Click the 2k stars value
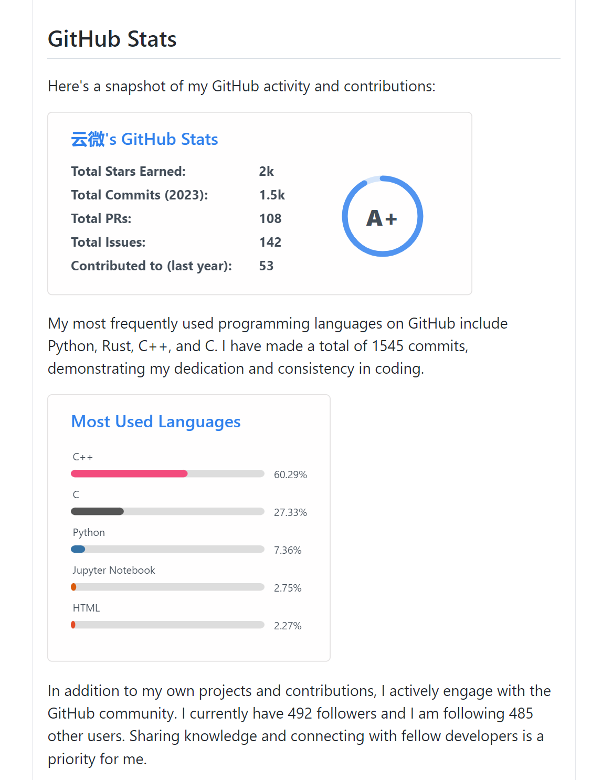 coord(267,172)
